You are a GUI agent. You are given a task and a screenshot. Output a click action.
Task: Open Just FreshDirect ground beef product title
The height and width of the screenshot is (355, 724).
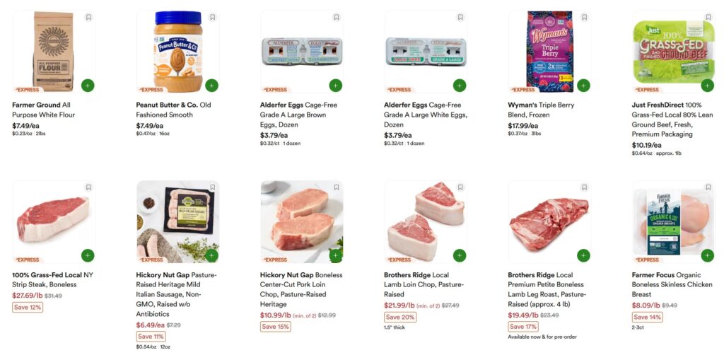point(672,120)
